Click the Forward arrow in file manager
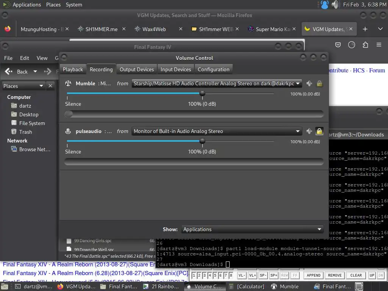This screenshot has height=291, width=388. [x=47, y=72]
